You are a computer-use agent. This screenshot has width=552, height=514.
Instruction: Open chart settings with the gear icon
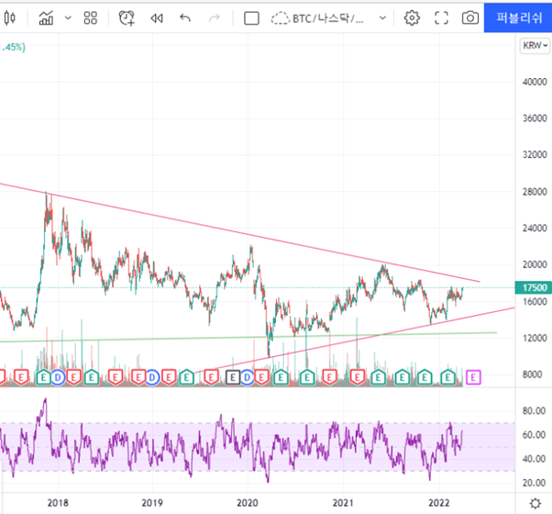click(412, 17)
